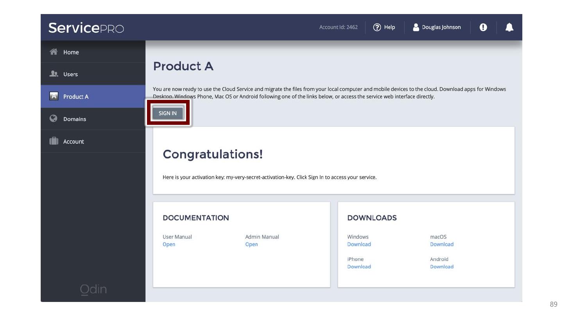Go to the Account section
This screenshot has height=316, width=563.
click(x=74, y=142)
